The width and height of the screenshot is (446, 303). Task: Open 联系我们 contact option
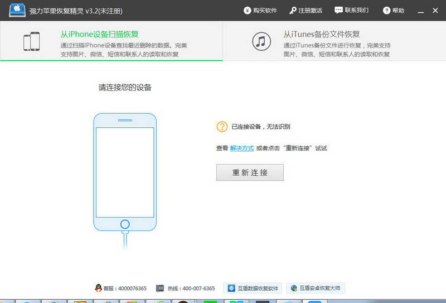pos(352,10)
